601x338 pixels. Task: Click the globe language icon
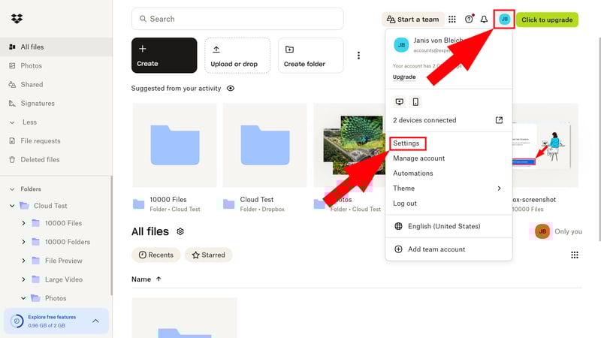coord(399,226)
